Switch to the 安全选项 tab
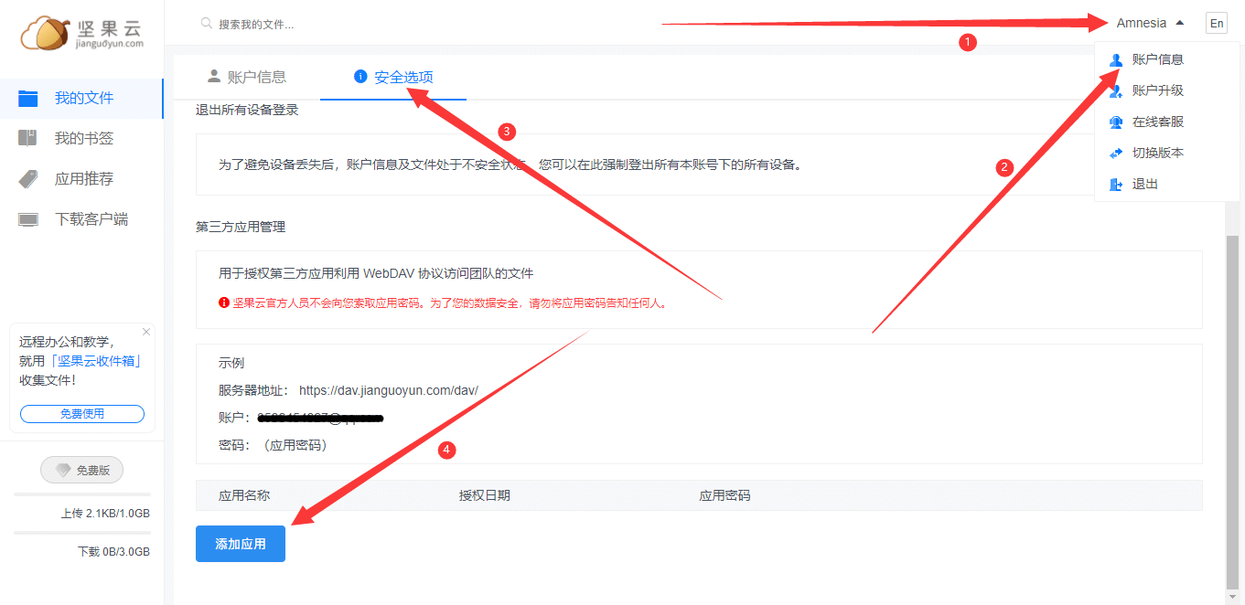 (401, 77)
